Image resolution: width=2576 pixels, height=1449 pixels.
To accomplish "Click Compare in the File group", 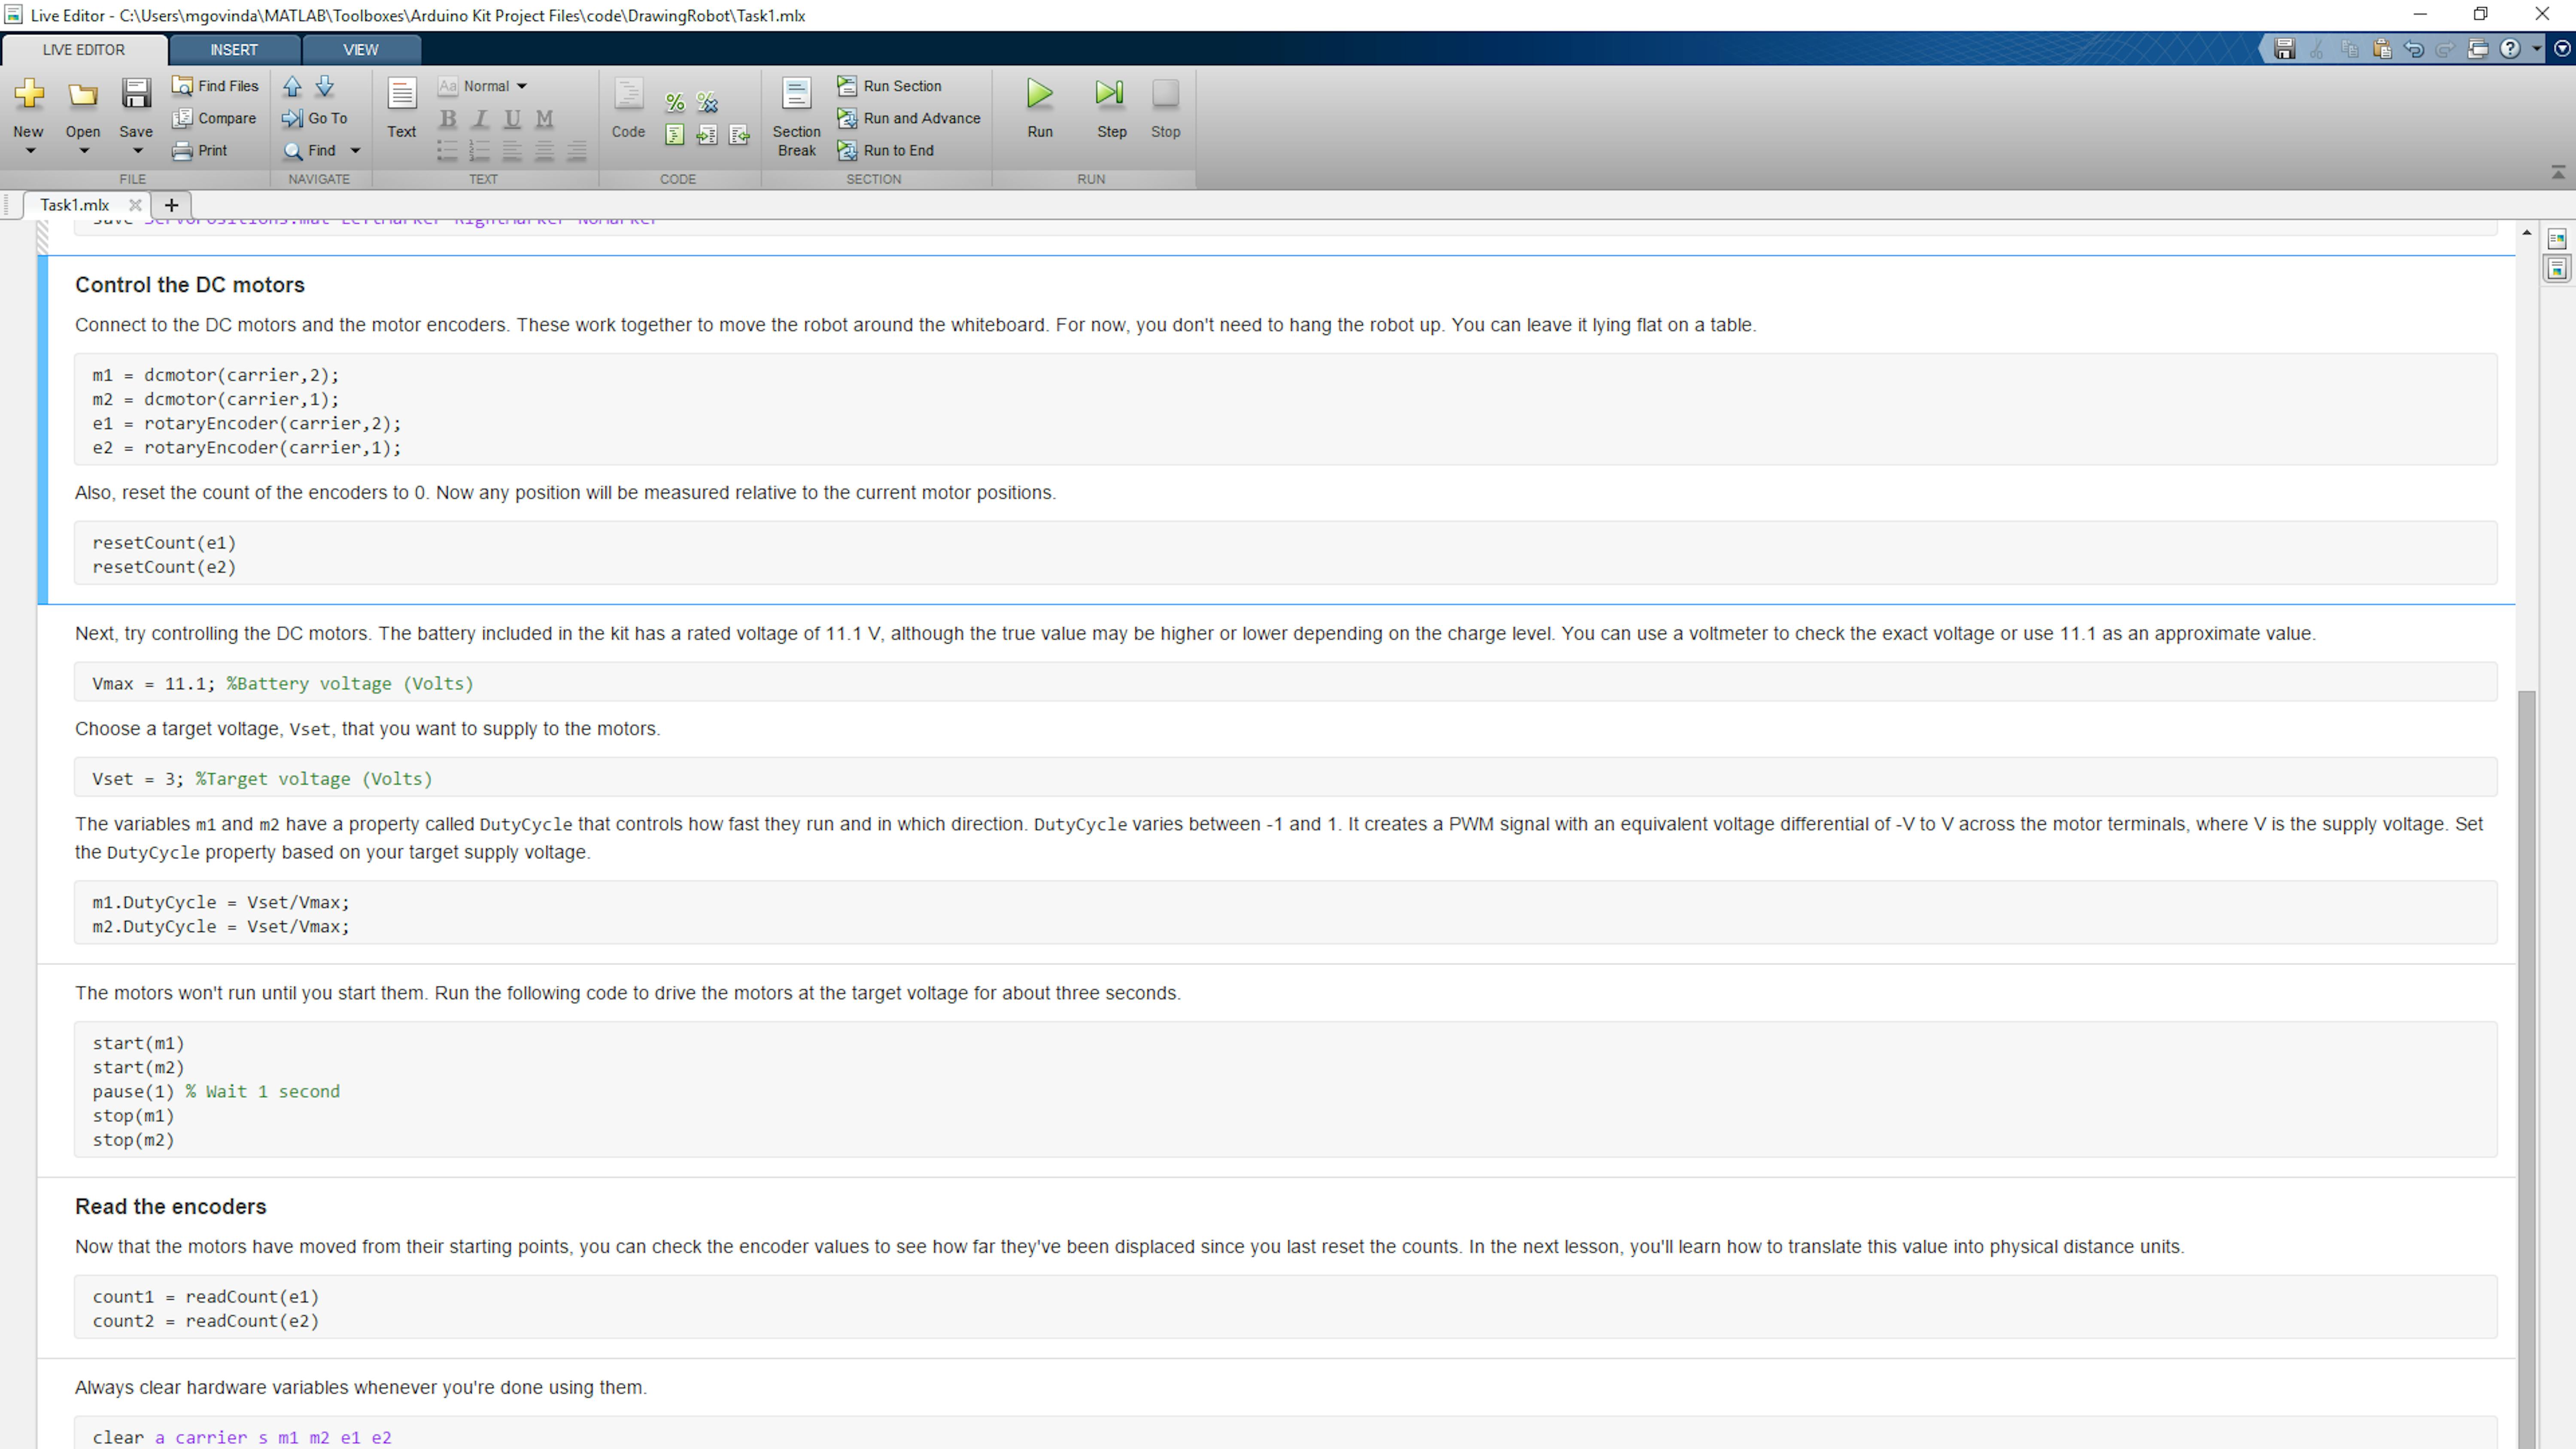I will click(x=214, y=118).
